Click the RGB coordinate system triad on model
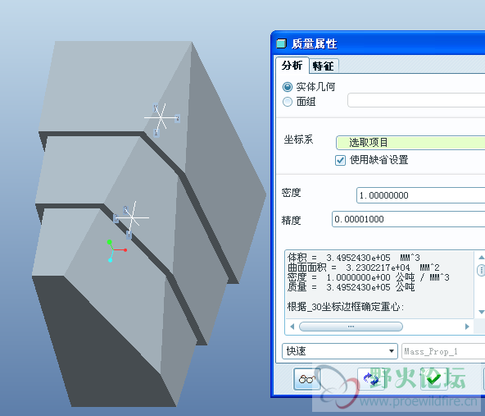 click(116, 250)
